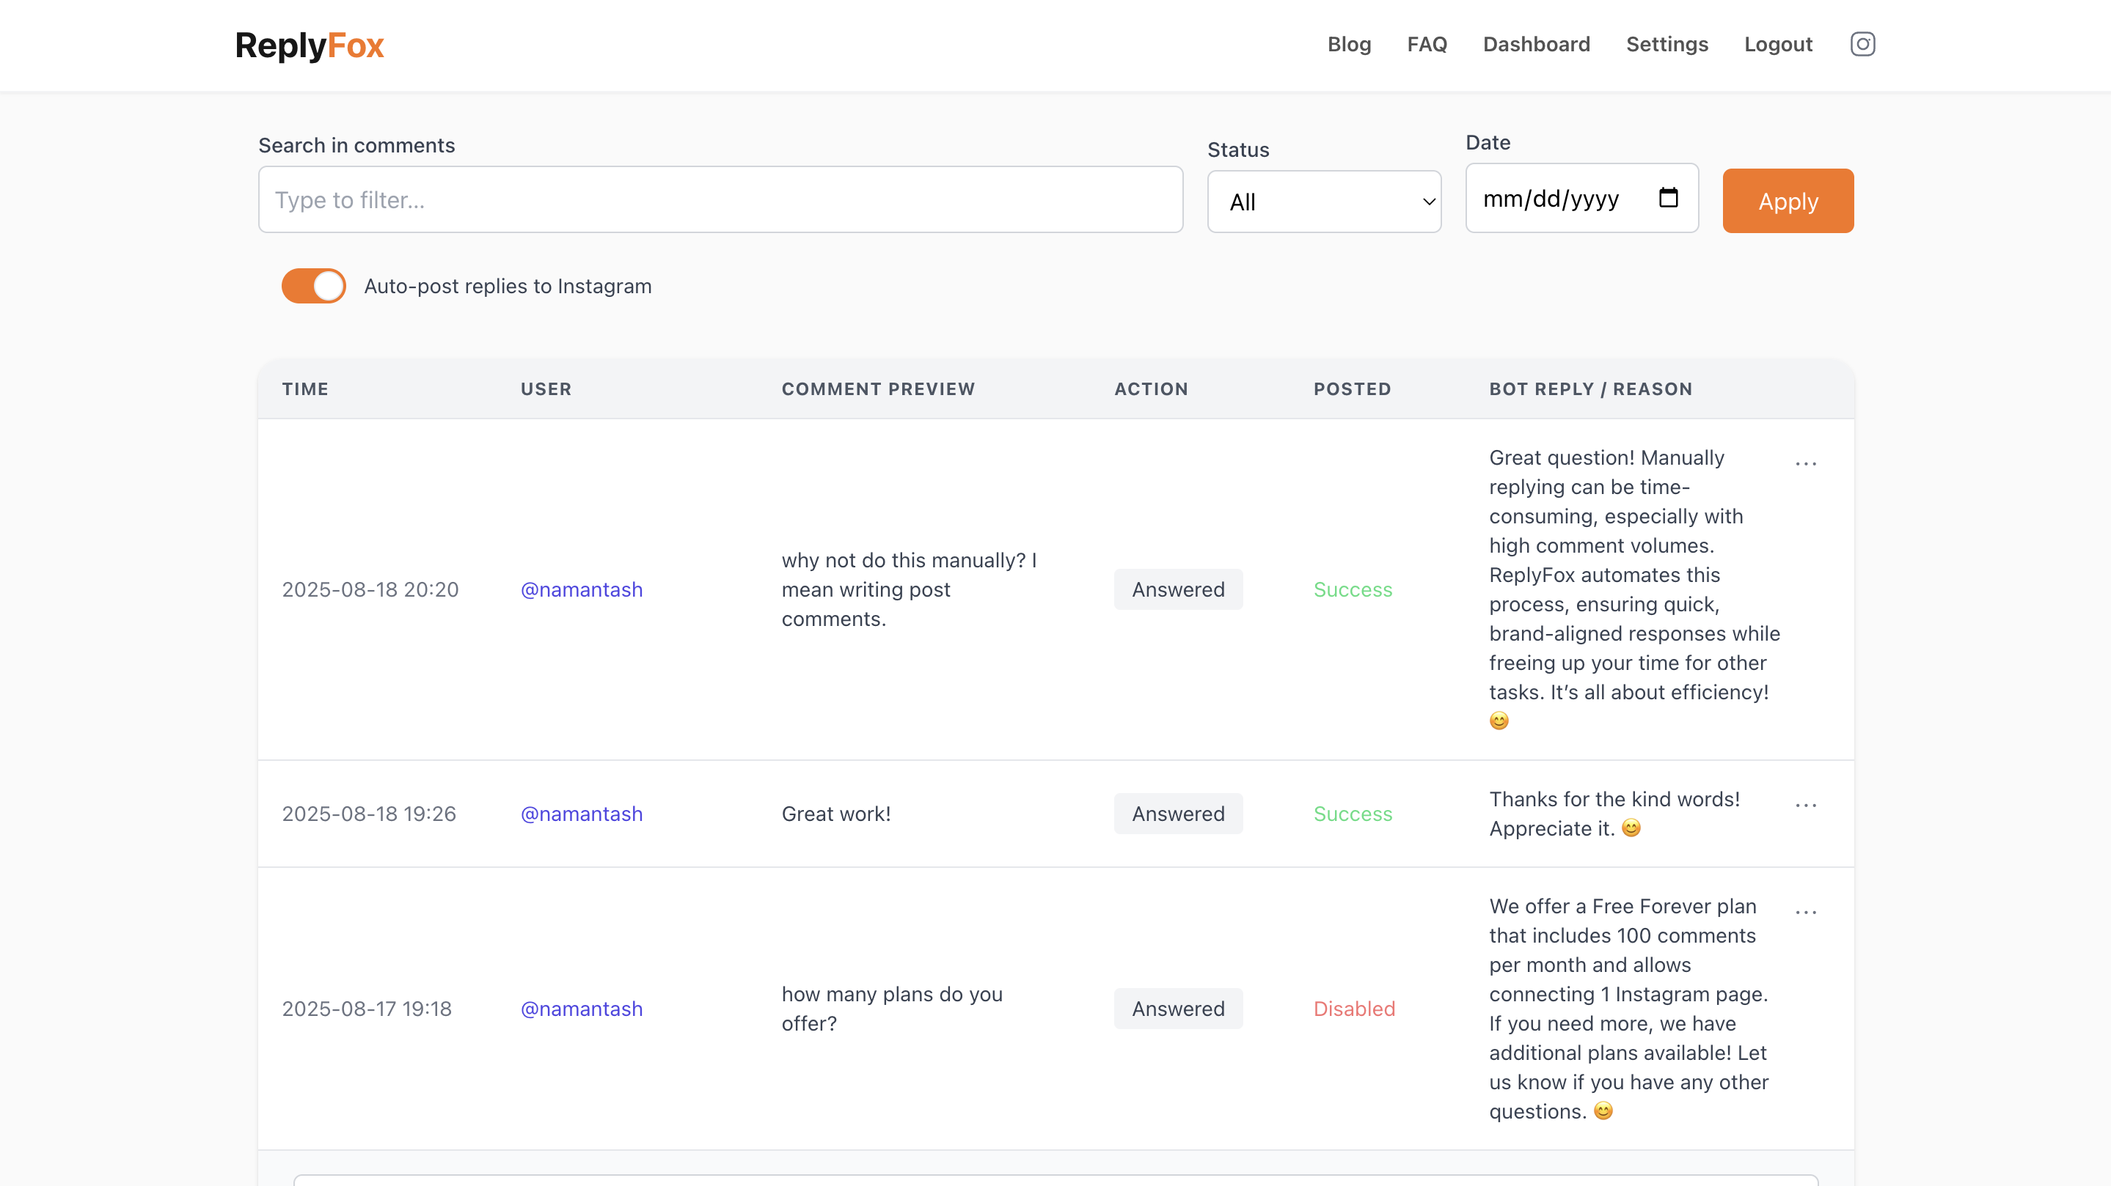Screen dimensions: 2111x1186
Task: Open @namantash profile in 20:20 row
Action: (581, 590)
